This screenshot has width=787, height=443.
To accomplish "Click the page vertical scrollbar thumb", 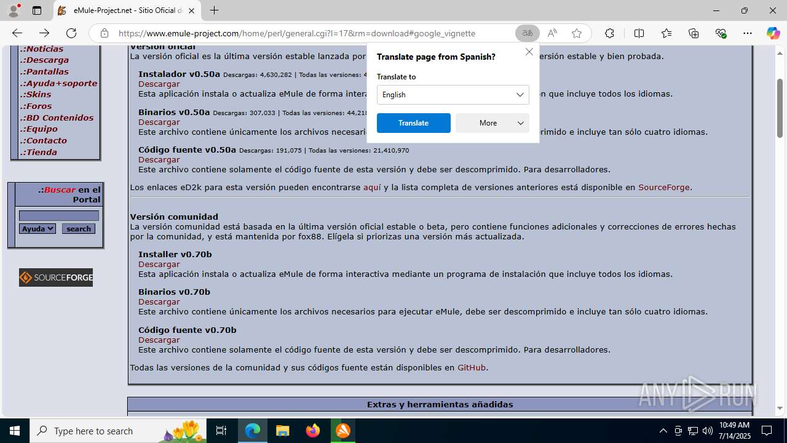I will click(780, 108).
